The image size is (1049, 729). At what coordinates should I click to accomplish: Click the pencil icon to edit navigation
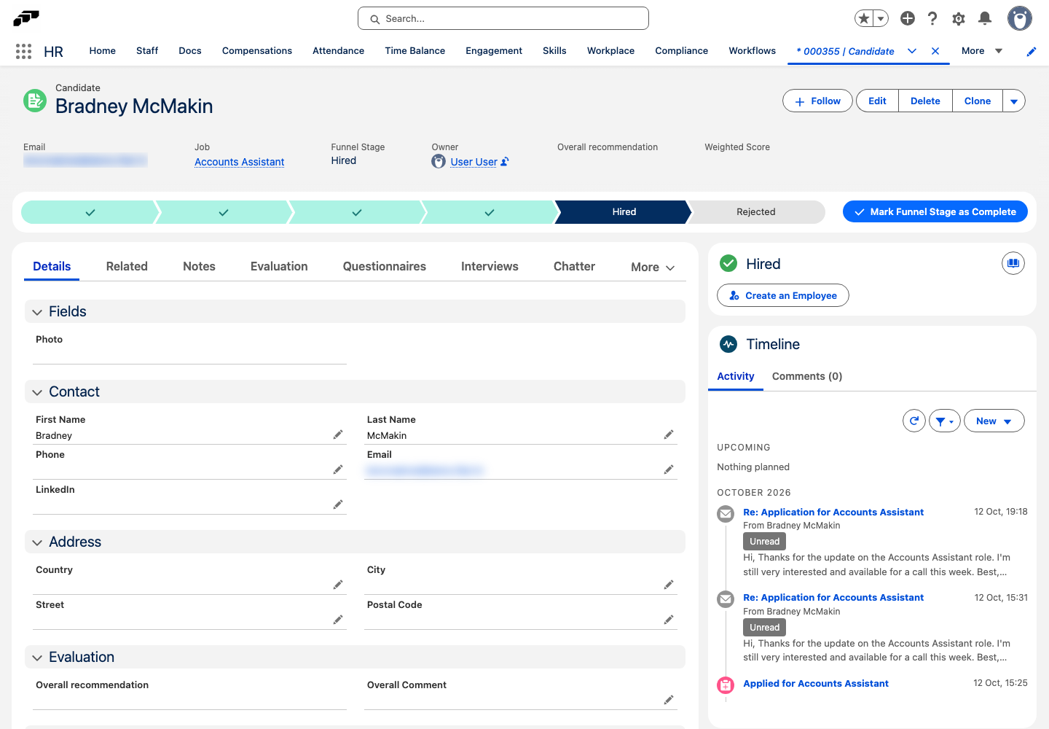point(1032,51)
